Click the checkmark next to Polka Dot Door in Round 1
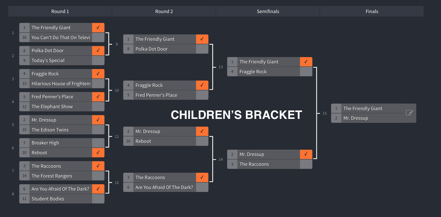 tap(98, 51)
